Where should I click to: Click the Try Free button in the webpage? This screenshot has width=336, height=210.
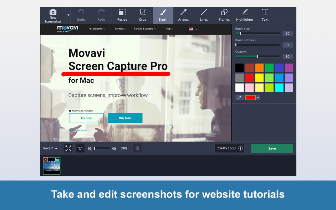pos(86,118)
